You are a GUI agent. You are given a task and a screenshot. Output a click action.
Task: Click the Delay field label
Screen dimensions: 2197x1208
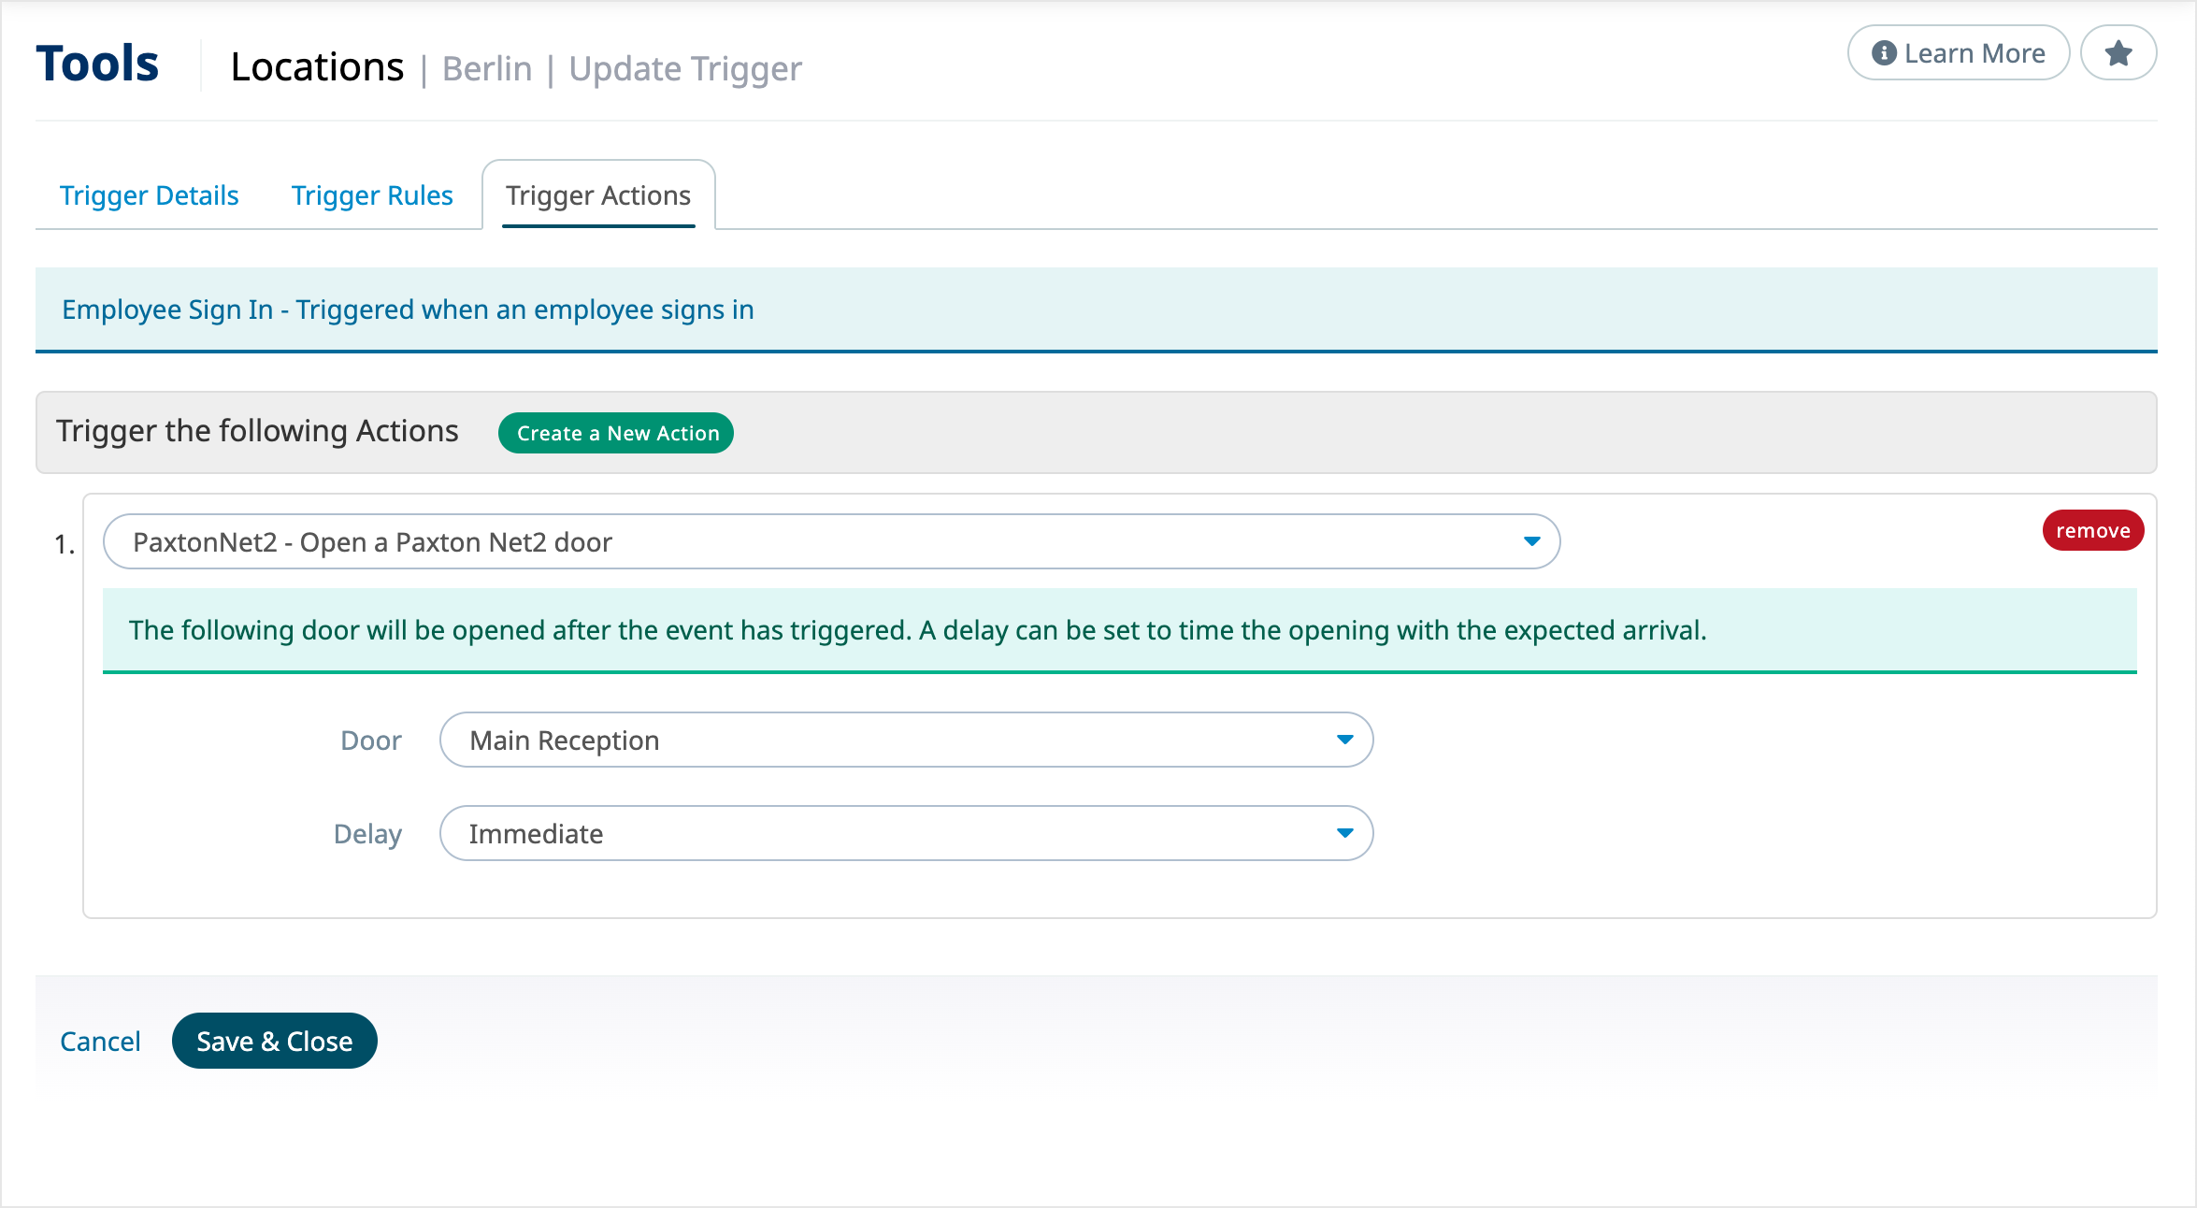[367, 834]
